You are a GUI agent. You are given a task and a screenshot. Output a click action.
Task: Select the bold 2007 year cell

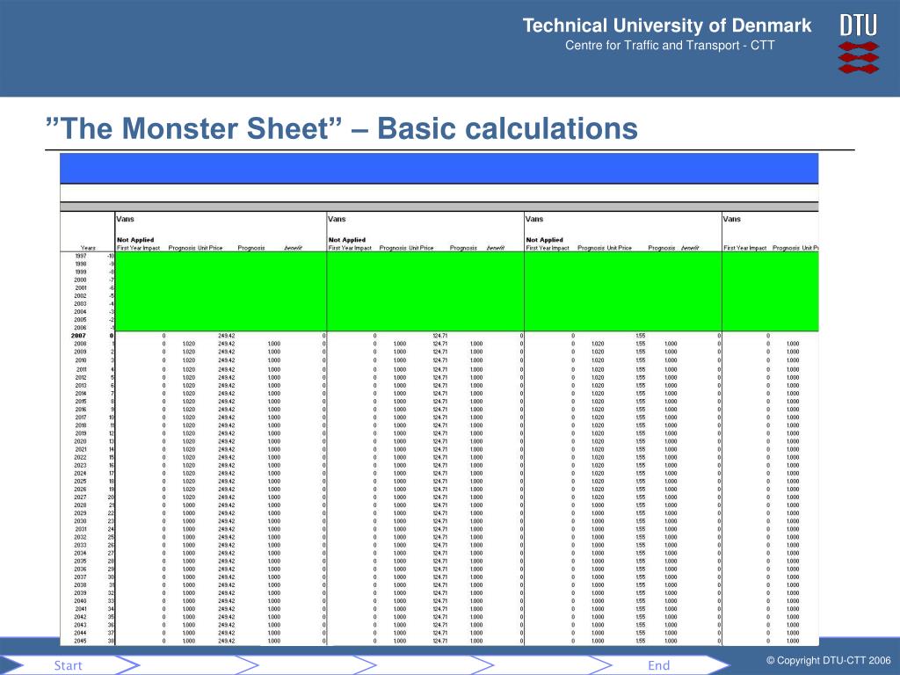coord(78,336)
